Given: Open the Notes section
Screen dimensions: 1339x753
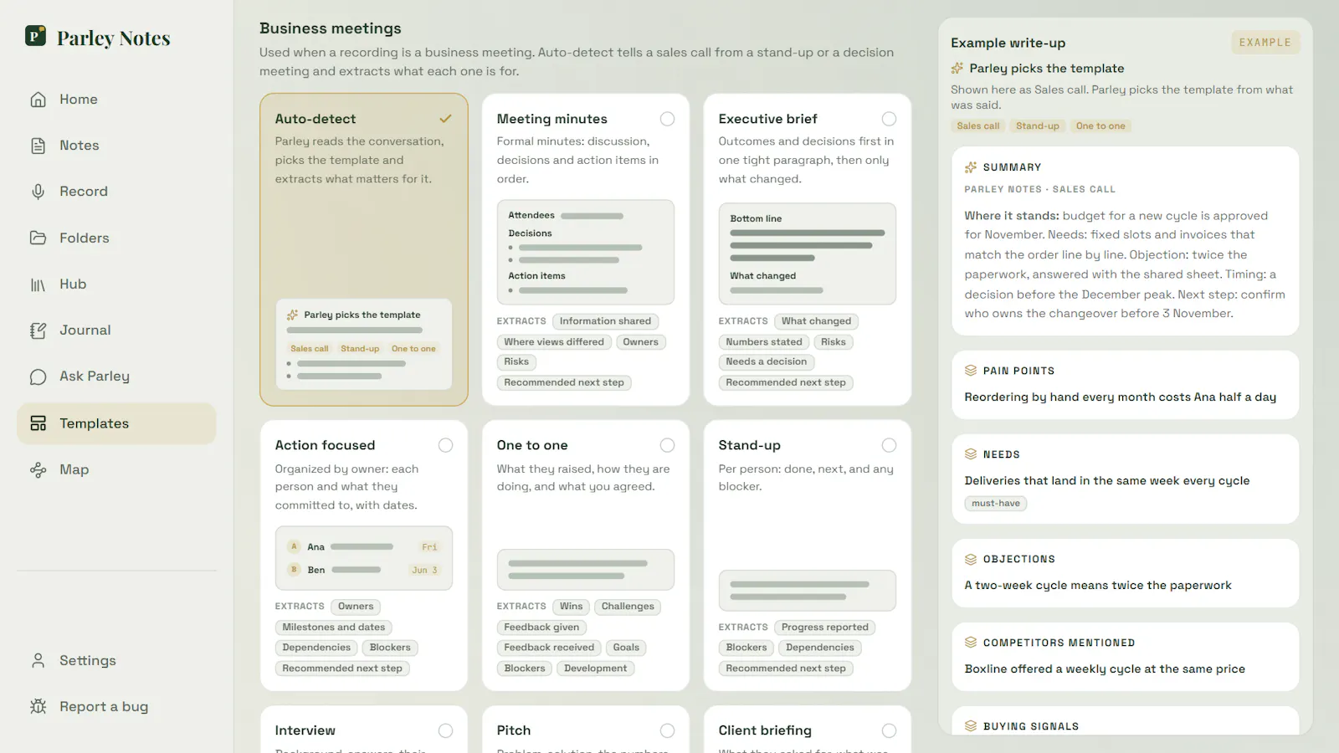Looking at the screenshot, I should tap(116, 146).
